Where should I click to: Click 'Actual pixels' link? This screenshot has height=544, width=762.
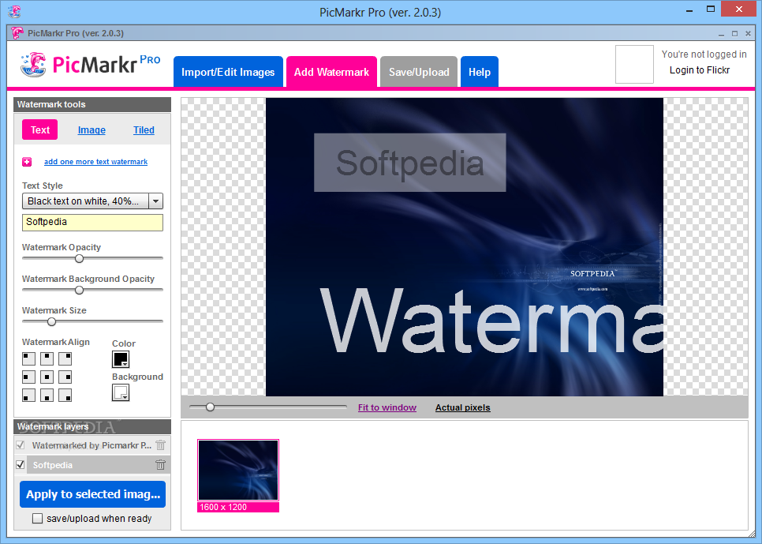(462, 407)
